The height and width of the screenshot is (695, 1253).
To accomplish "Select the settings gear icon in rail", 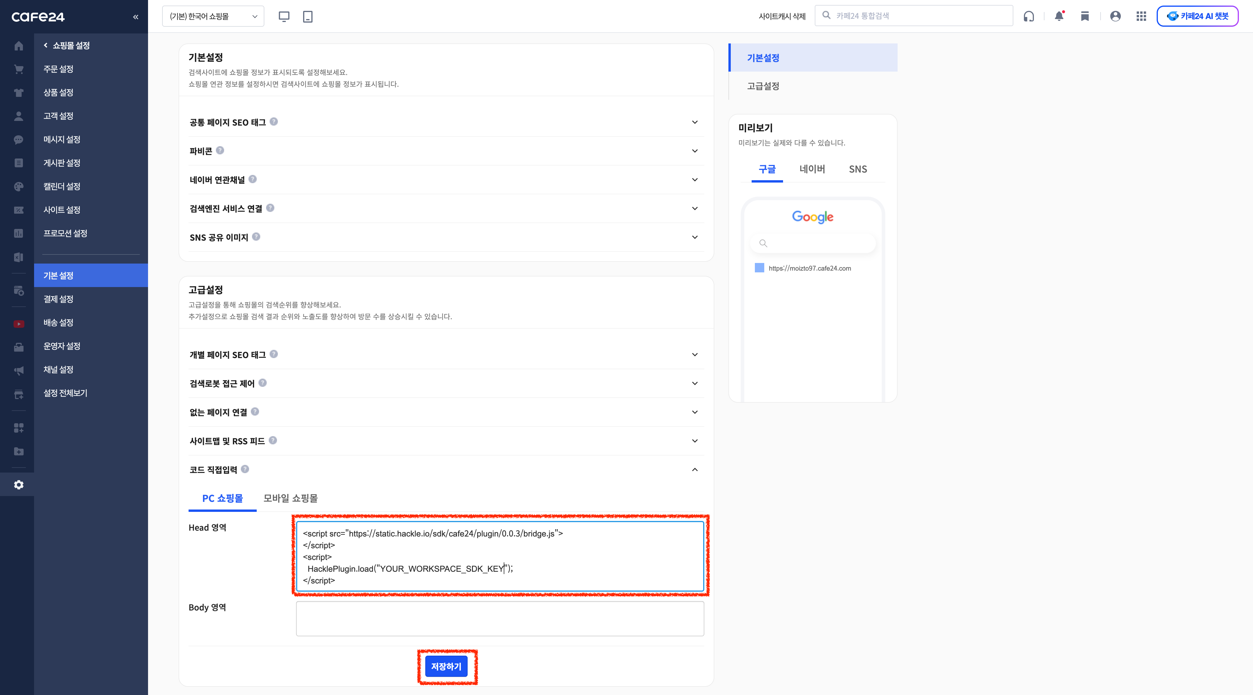I will coord(19,485).
